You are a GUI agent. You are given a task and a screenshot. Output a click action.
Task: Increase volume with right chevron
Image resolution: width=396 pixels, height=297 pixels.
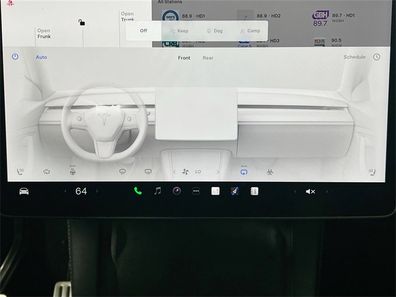click(x=327, y=191)
